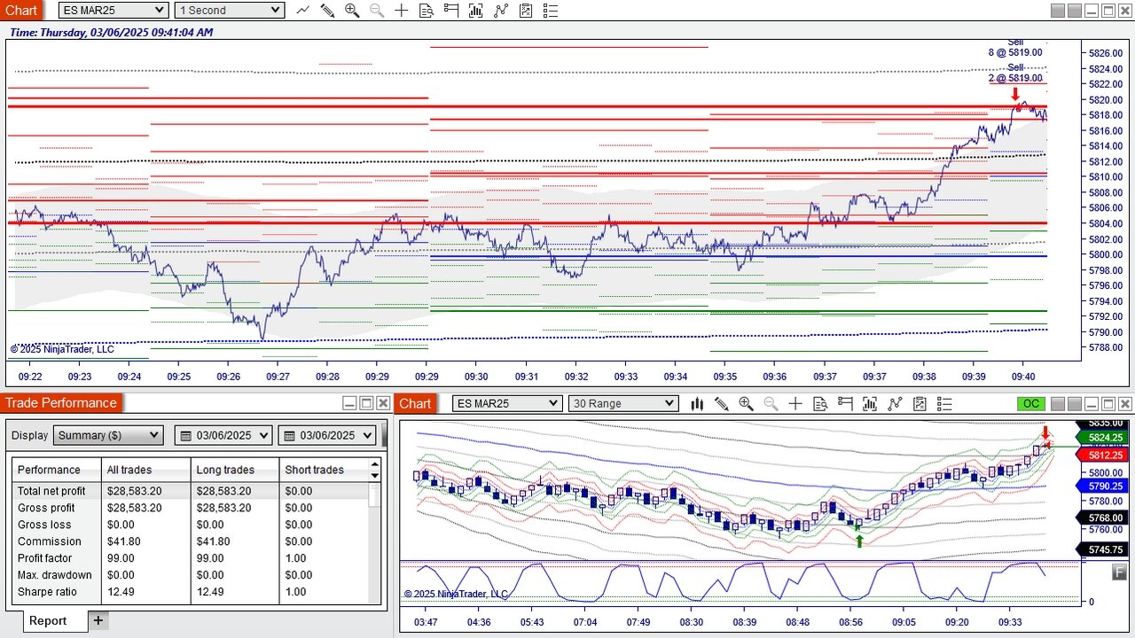This screenshot has height=638, width=1135.
Task: Open ES MAR25 instrument dropdown in bottom chart
Action: 507,403
